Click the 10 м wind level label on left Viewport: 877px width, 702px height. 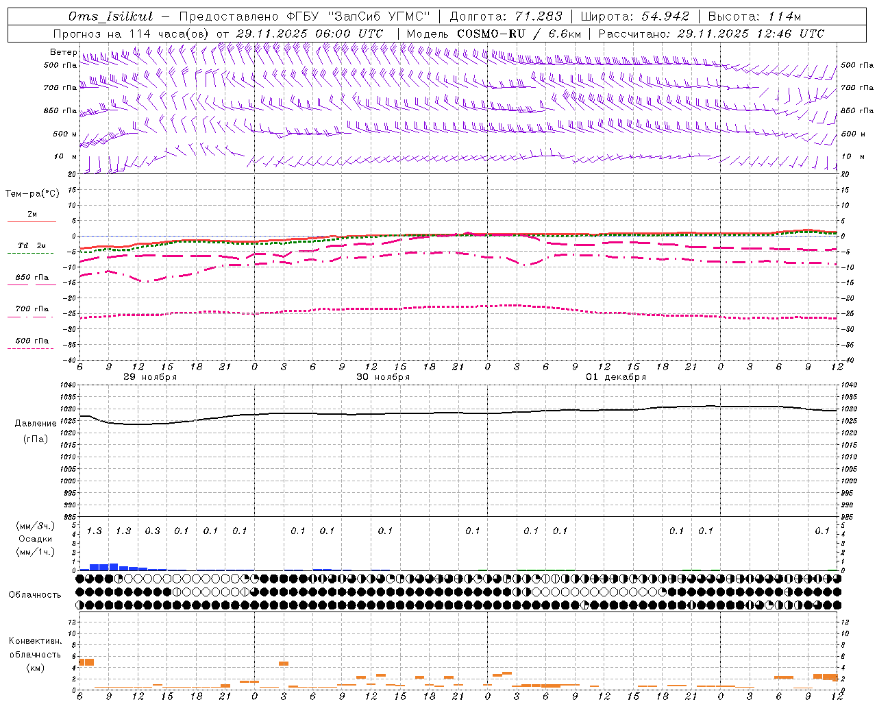coord(66,156)
